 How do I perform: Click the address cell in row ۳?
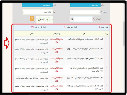pyautogui.click(x=32, y=60)
